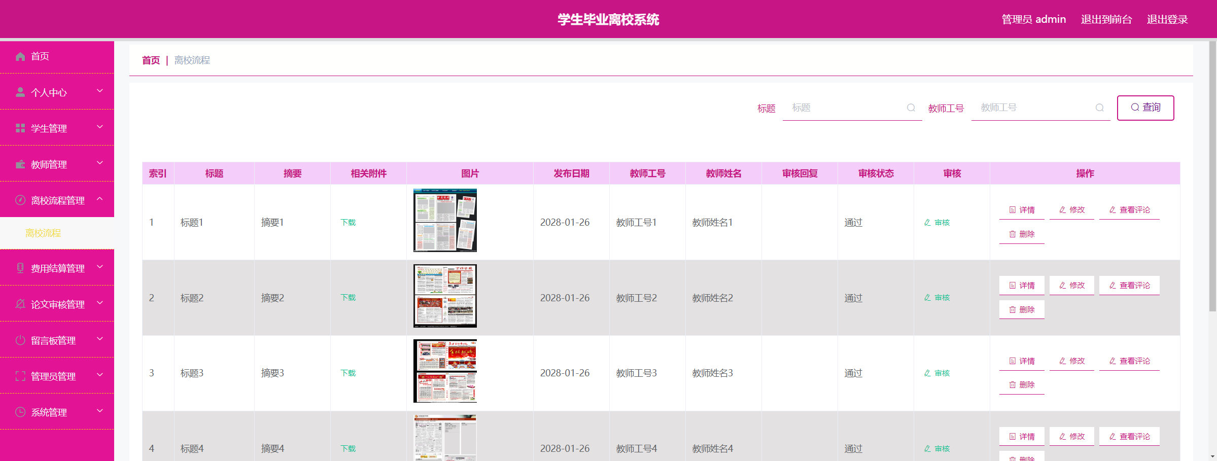Click the clock icon beside 系统管理
Viewport: 1217px width, 461px height.
20,412
